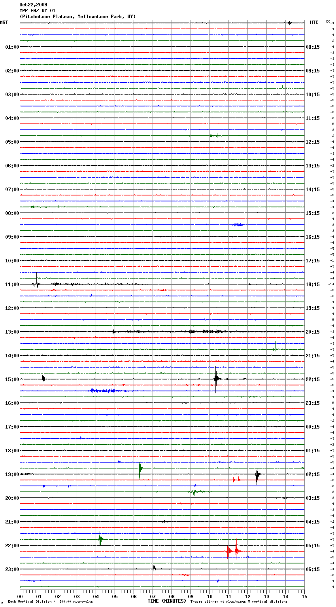Select the 13:00 MST time label
336x607 pixels.
(x=12, y=332)
